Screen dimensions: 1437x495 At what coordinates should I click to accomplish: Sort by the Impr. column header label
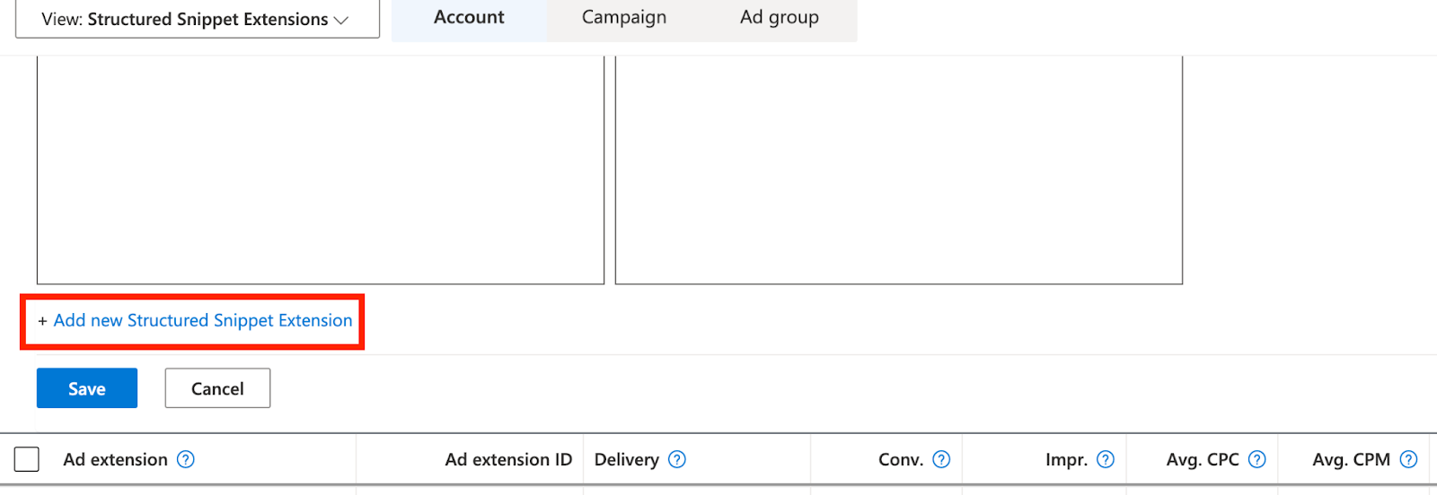pyautogui.click(x=1066, y=460)
